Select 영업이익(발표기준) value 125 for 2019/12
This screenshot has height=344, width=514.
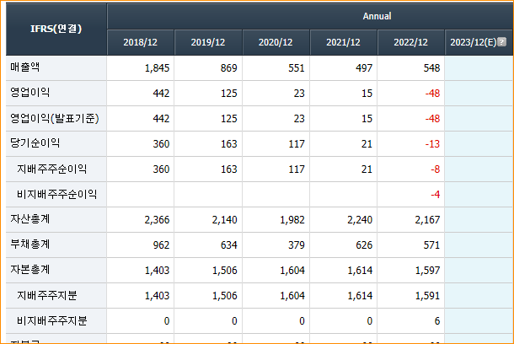(229, 119)
